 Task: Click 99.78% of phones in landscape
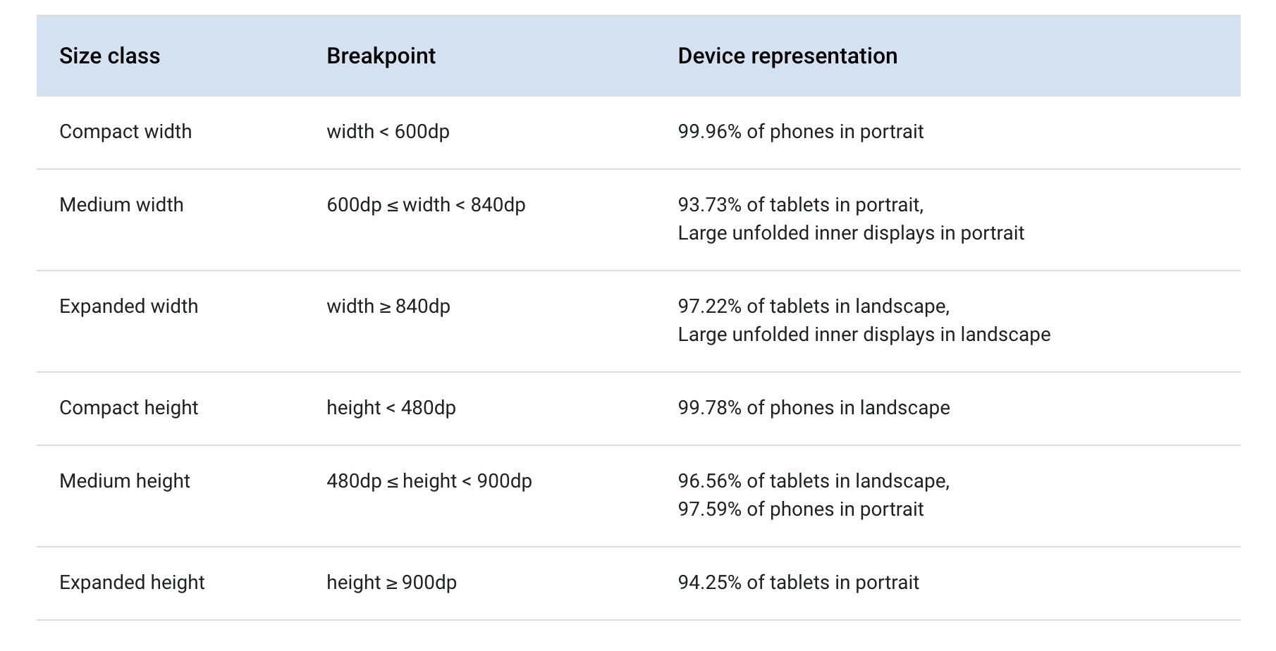814,408
